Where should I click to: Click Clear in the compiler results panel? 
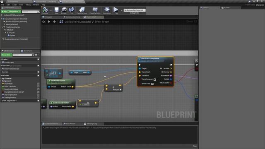[x=195, y=146]
